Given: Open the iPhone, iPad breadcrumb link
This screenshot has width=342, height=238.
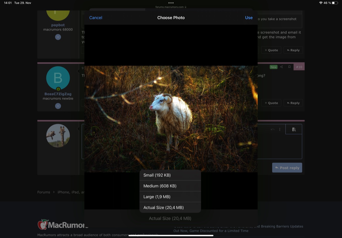Looking at the screenshot, I should pyautogui.click(x=71, y=192).
